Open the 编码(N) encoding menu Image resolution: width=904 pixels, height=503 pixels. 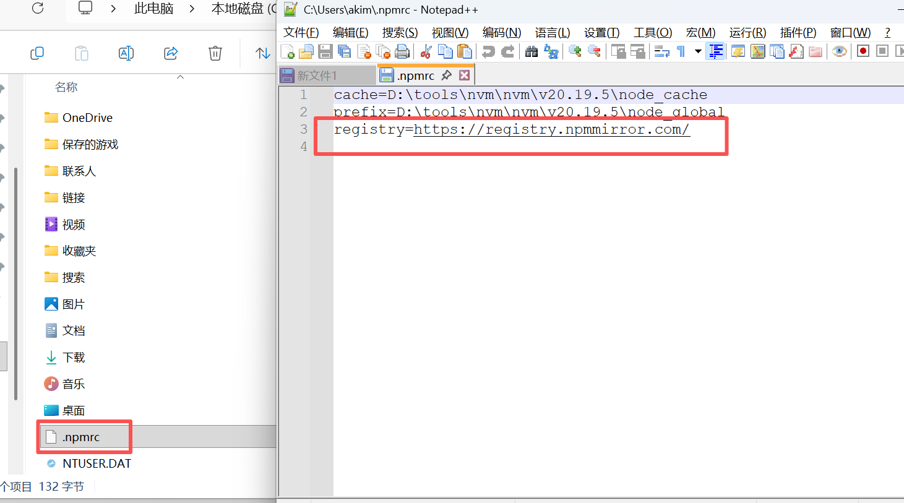pyautogui.click(x=501, y=33)
